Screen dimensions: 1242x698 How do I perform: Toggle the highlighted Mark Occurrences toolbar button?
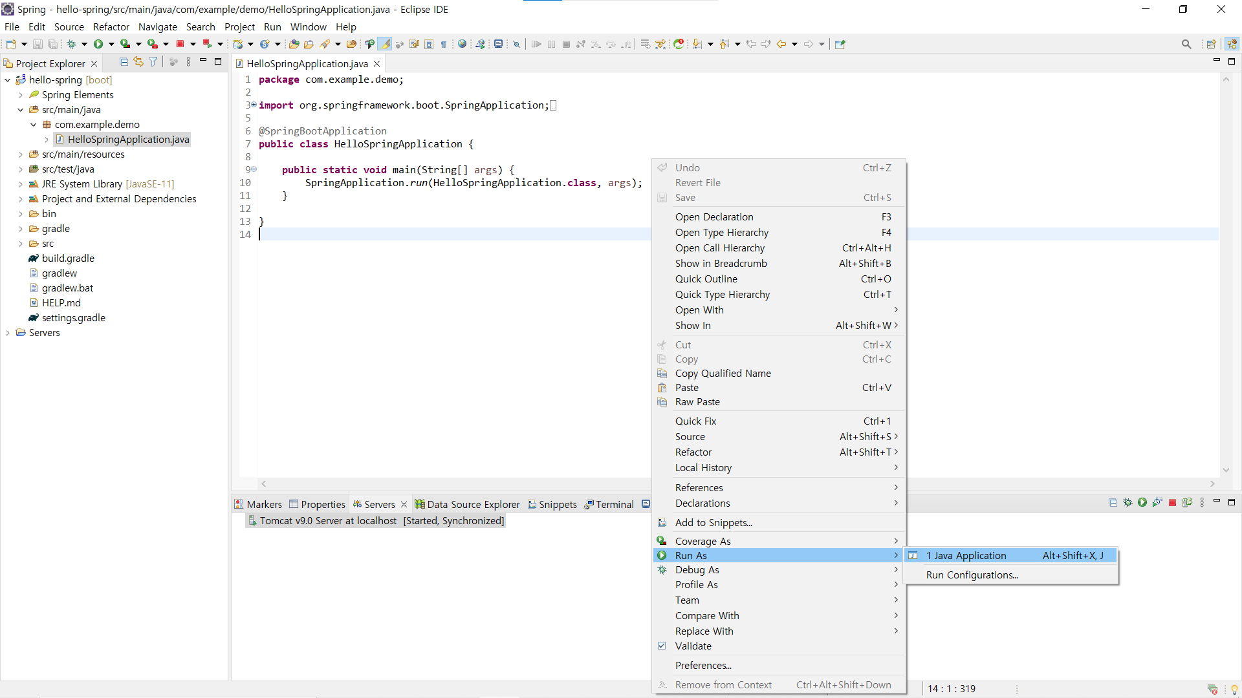tap(385, 44)
